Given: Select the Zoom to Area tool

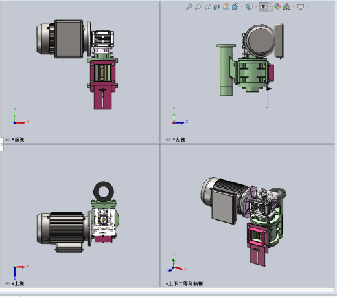Looking at the screenshot, I should click(x=198, y=6).
